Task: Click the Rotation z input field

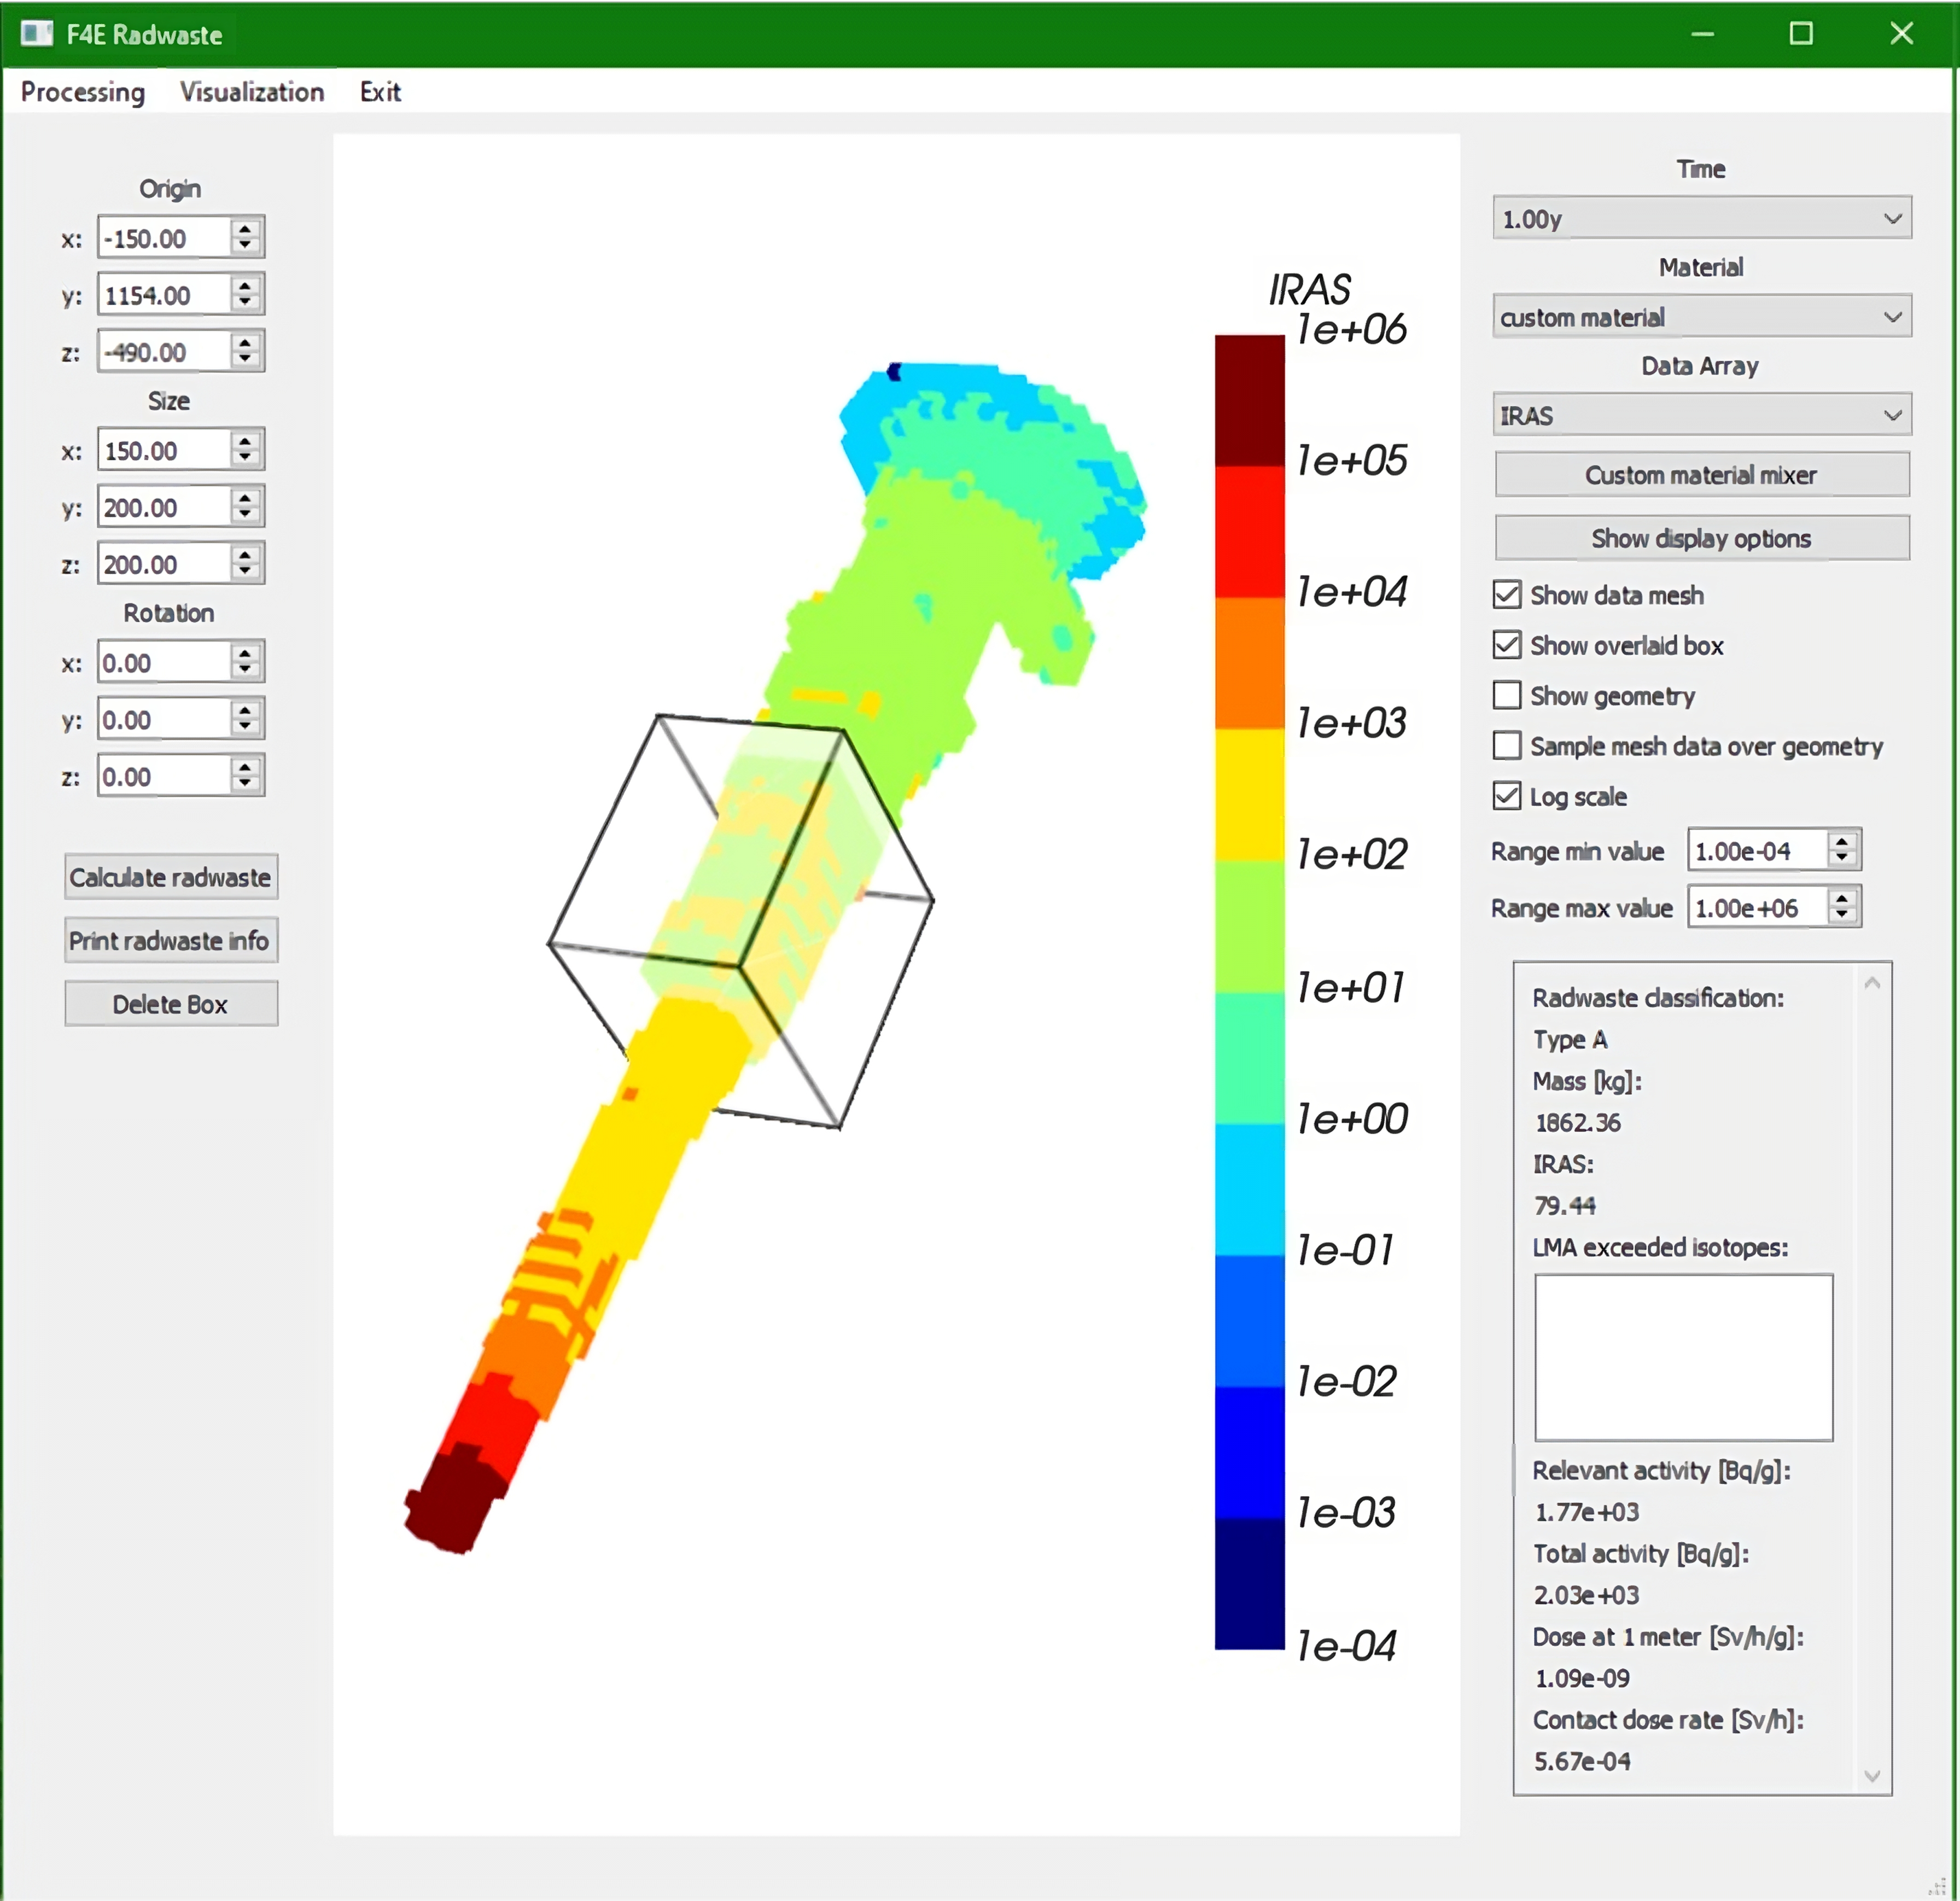Action: (x=164, y=776)
